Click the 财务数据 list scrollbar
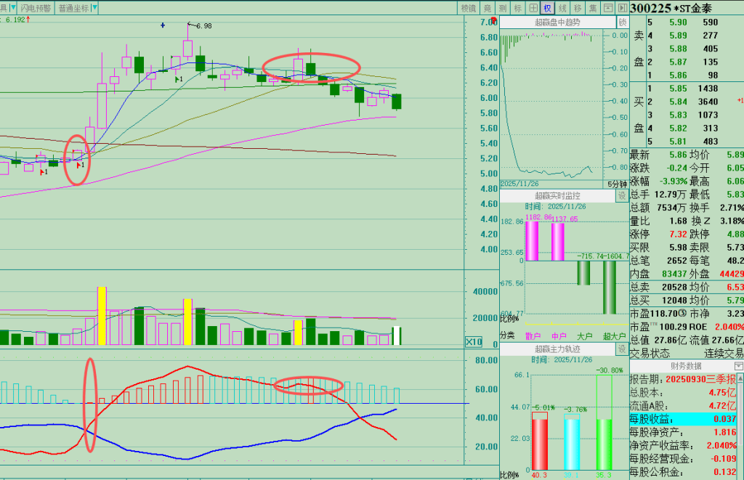Viewport: 744px width, 480px height. [740, 421]
